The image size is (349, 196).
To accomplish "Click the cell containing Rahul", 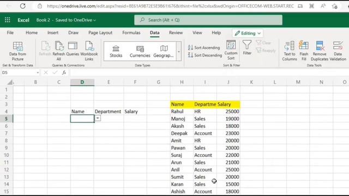I will pos(182,112).
